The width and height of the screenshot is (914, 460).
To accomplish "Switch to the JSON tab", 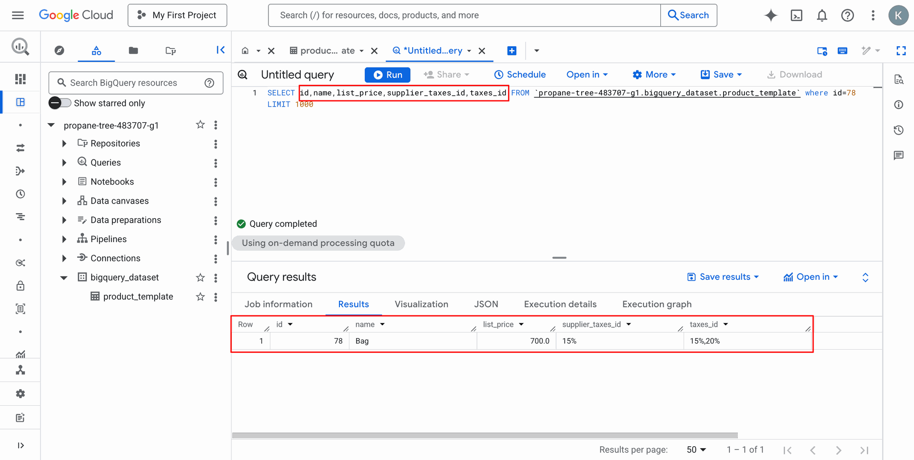I will (486, 304).
